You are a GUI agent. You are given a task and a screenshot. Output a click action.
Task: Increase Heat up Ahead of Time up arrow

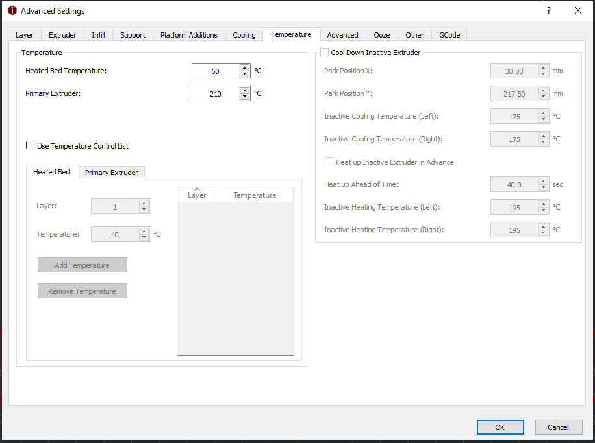point(544,181)
